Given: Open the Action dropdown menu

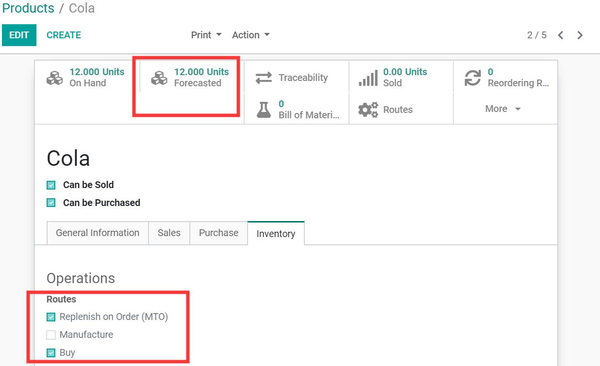Looking at the screenshot, I should (x=250, y=35).
